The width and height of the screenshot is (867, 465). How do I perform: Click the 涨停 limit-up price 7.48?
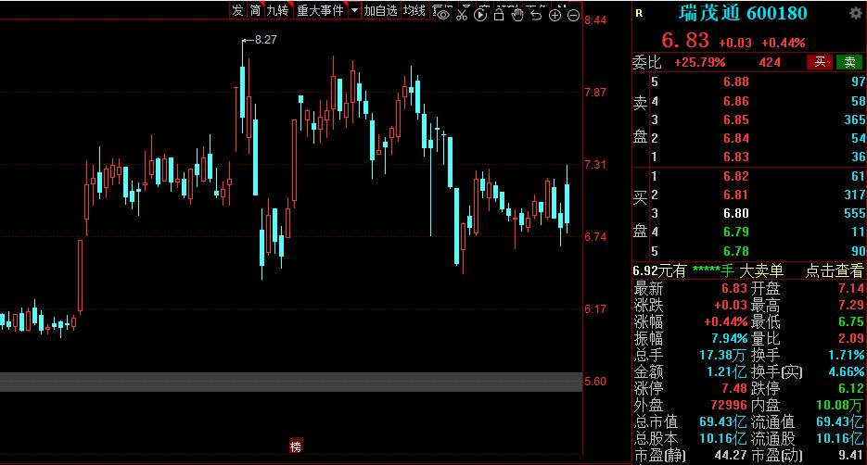click(734, 388)
